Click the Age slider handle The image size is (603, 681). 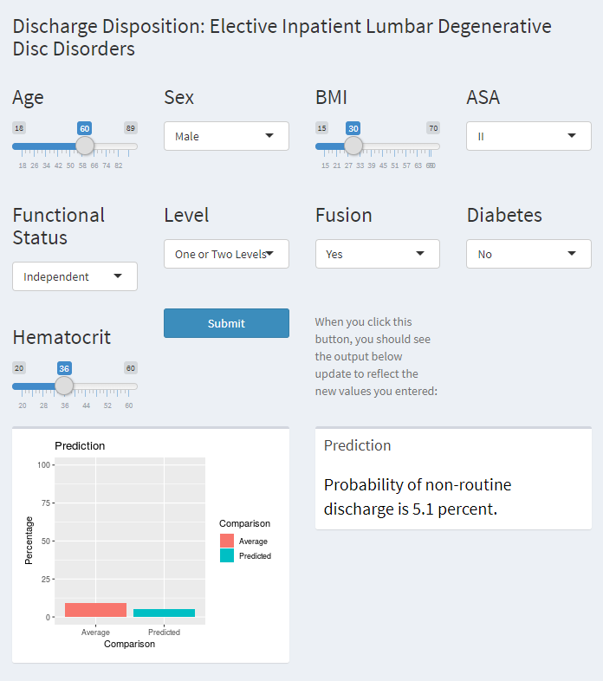coord(85,146)
